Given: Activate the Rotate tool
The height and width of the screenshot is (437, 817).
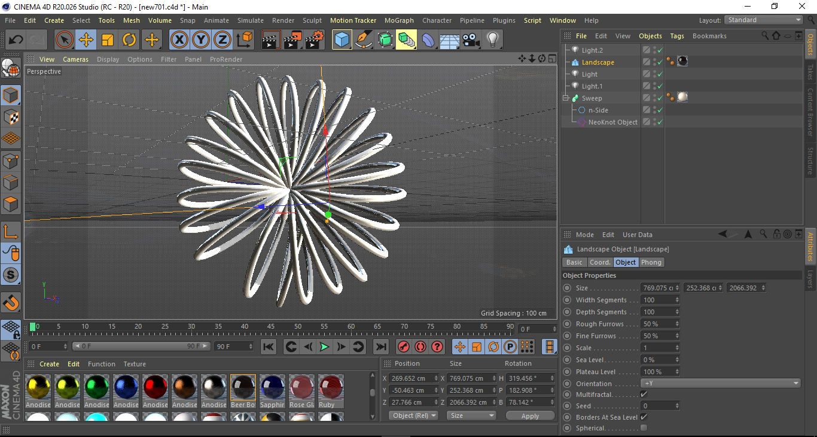Looking at the screenshot, I should [x=129, y=40].
